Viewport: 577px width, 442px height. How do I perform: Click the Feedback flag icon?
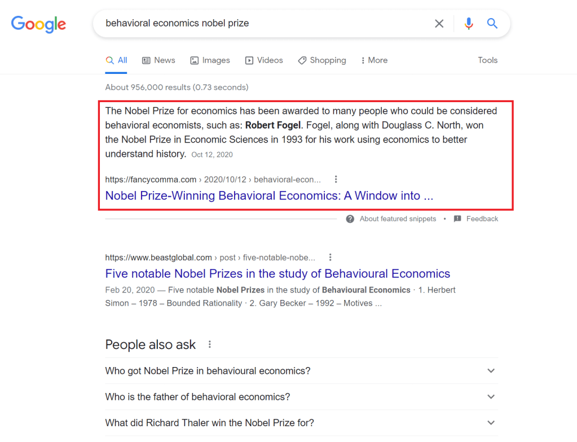pyautogui.click(x=457, y=219)
